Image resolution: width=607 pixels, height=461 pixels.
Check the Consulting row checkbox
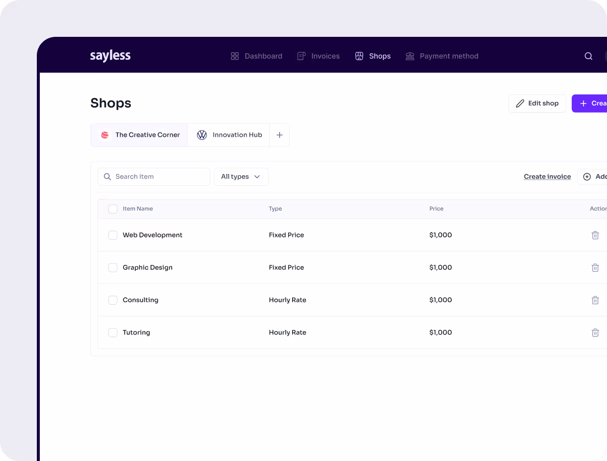[x=113, y=300]
